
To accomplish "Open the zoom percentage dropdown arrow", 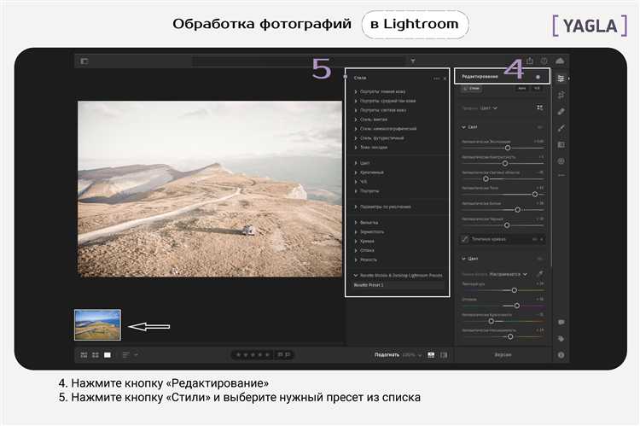I will pos(419,355).
